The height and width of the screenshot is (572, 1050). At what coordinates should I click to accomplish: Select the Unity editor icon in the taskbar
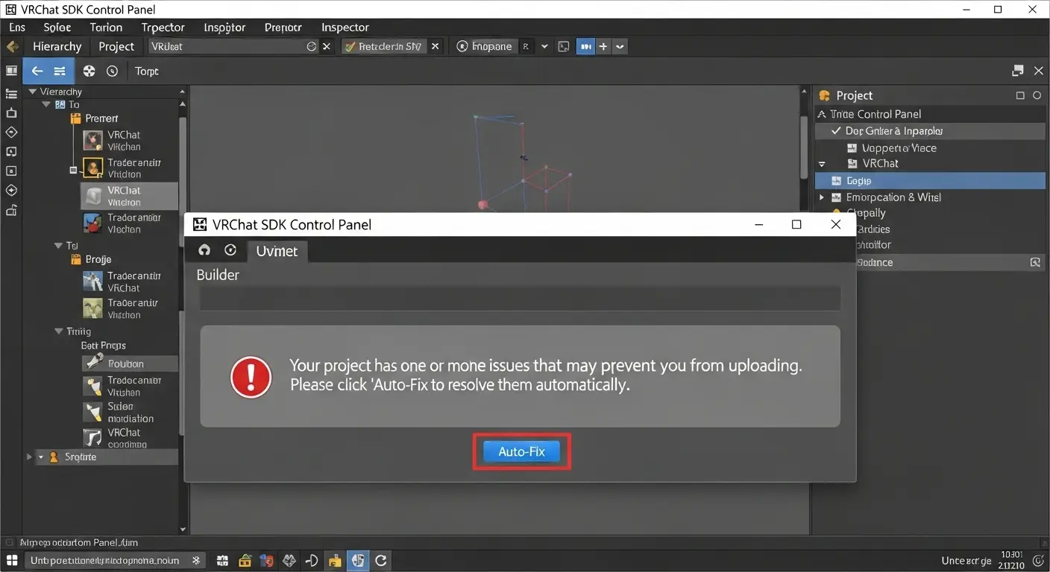pos(358,560)
